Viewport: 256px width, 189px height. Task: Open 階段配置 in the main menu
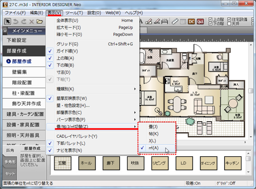tap(22, 83)
